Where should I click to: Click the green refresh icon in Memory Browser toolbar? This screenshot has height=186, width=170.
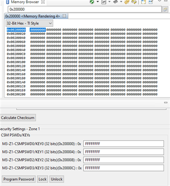[x=92, y=2]
